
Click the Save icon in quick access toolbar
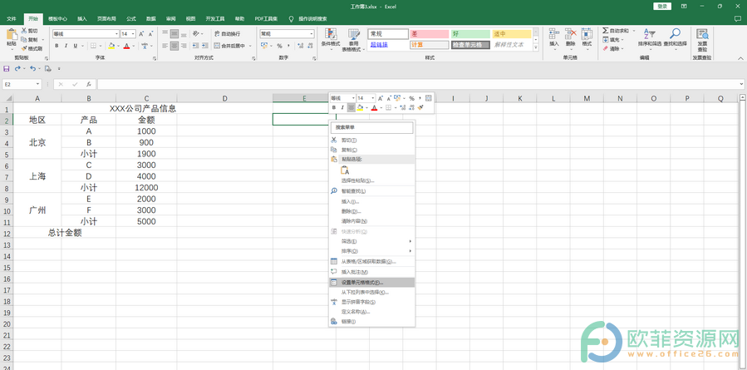(x=7, y=69)
